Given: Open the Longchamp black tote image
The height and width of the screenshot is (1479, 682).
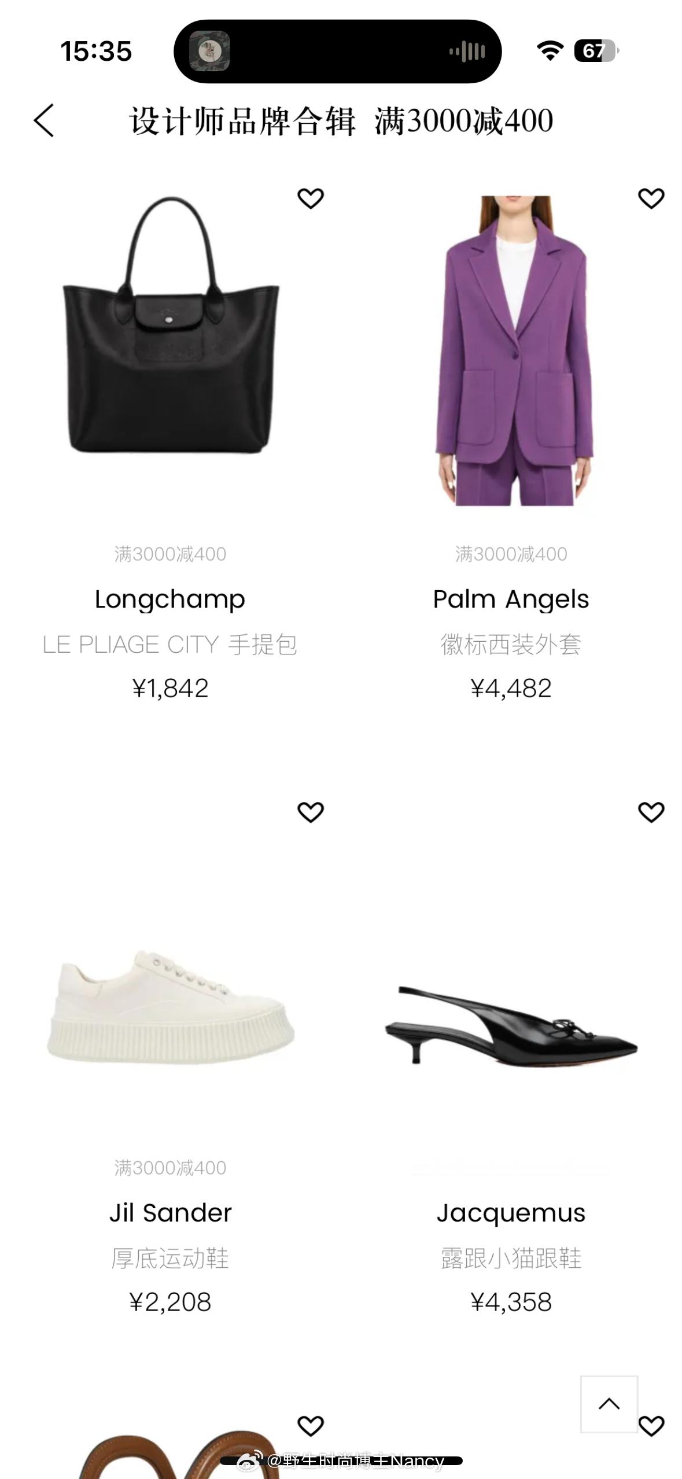Looking at the screenshot, I should tap(171, 325).
